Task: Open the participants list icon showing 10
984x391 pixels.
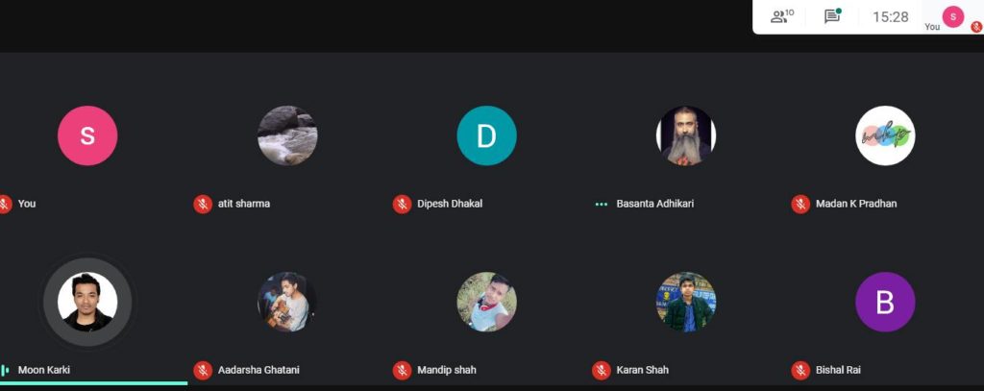Action: coord(781,16)
